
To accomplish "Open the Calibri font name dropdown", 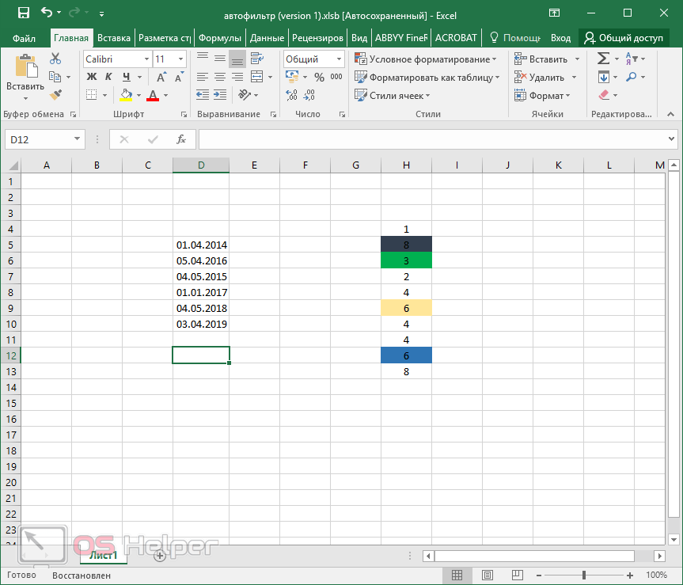I will (146, 59).
